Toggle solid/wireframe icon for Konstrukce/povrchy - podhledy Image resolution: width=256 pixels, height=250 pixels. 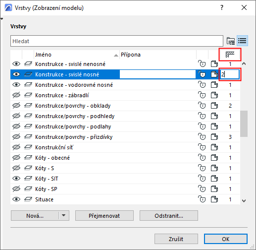pyautogui.click(x=214, y=116)
